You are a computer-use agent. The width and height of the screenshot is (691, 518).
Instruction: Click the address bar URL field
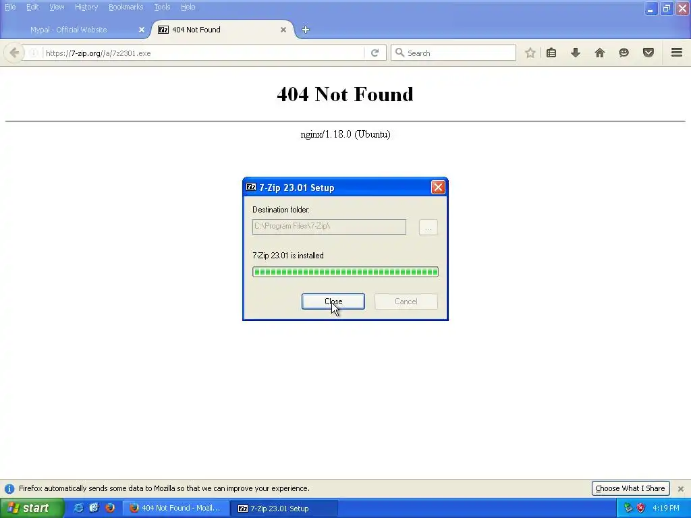pyautogui.click(x=202, y=53)
